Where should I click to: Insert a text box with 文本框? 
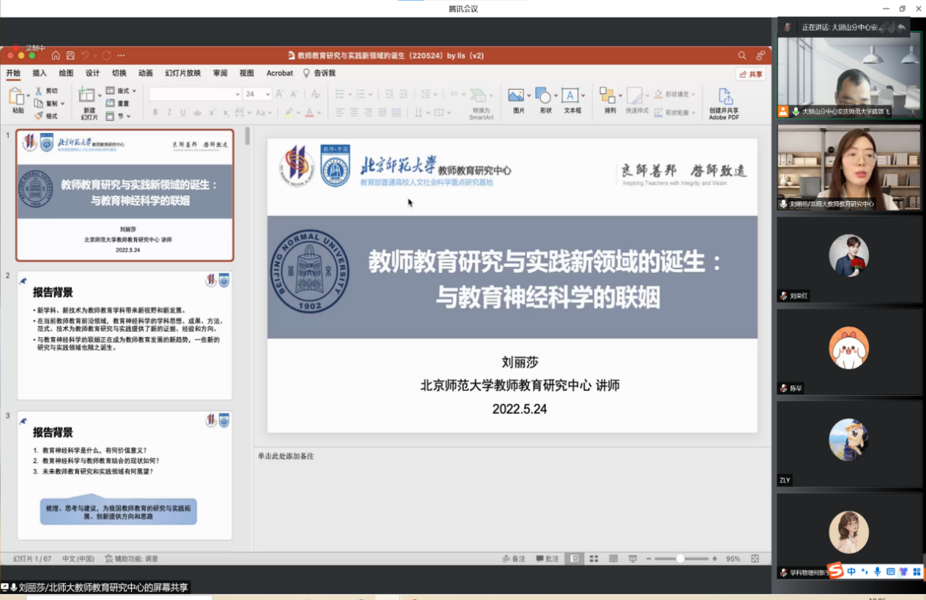[571, 96]
